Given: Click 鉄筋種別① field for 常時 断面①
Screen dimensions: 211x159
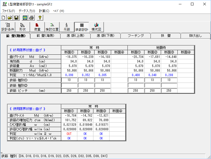Looking at the screenshot, I should pyautogui.click(x=69, y=80).
